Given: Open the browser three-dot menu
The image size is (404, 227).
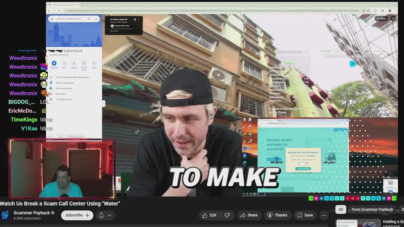Looking at the screenshot, I should pyautogui.click(x=395, y=11).
